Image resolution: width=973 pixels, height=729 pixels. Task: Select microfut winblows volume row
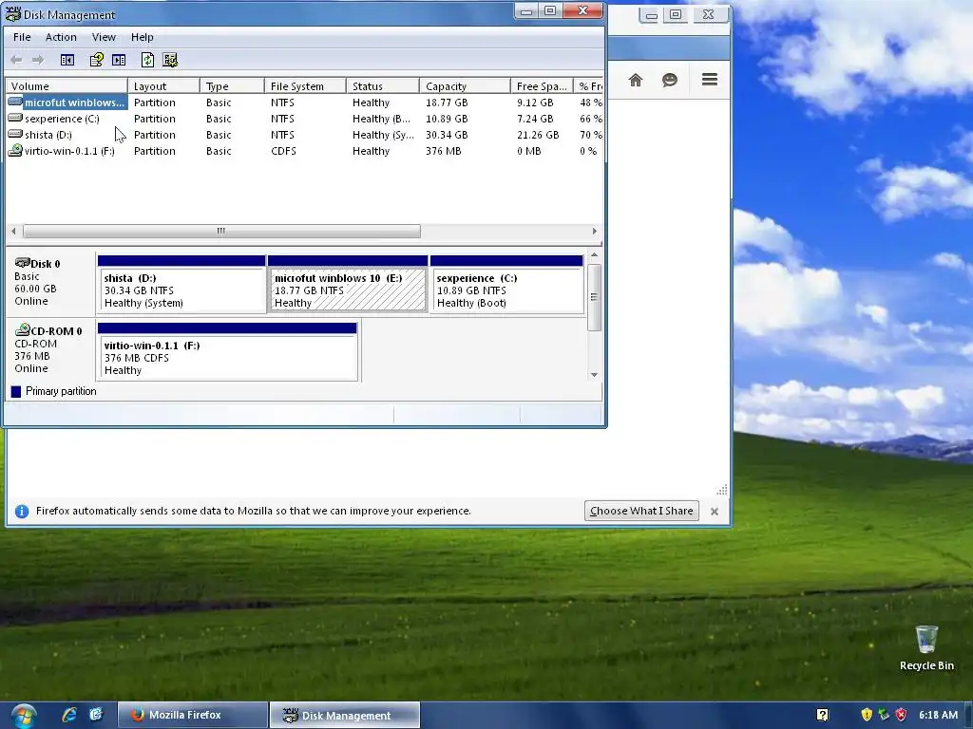304,103
